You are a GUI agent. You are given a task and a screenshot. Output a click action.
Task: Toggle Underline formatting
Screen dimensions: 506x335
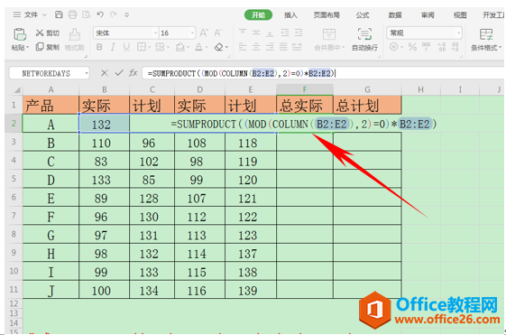pos(126,47)
